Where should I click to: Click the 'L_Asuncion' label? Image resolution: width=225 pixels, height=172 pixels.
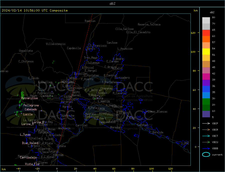tap(125, 49)
